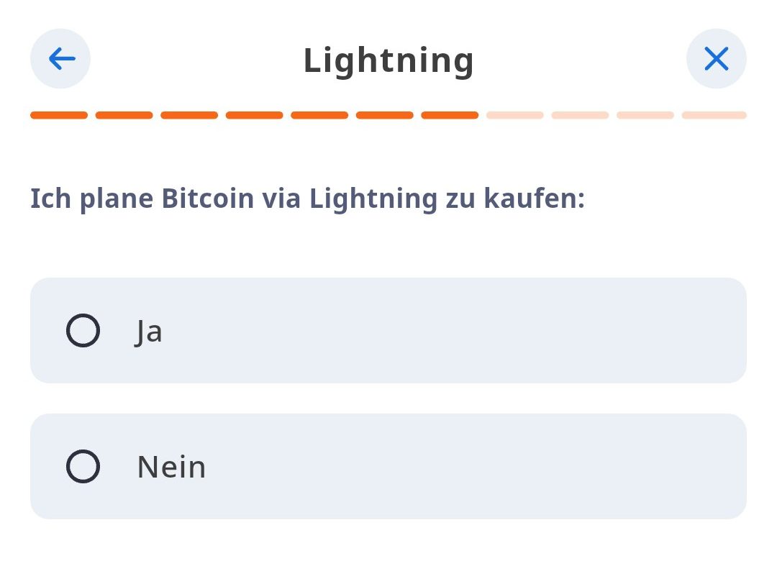This screenshot has height=584, width=777.
Task: Click the final eleventh progress segment
Action: click(714, 115)
